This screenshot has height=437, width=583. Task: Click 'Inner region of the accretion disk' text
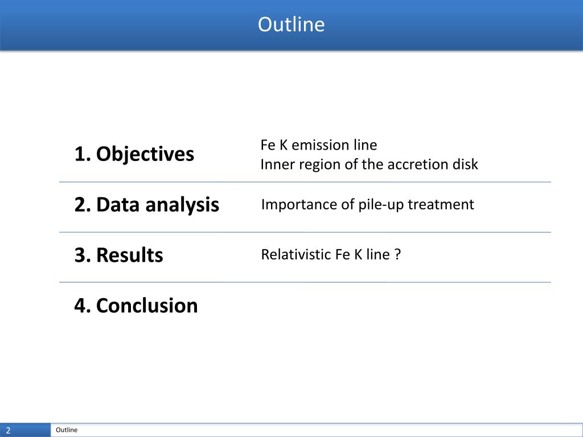(369, 164)
